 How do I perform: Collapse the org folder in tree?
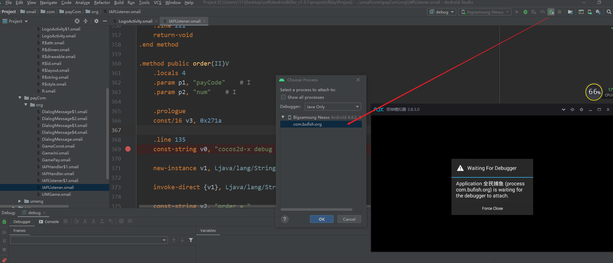pyautogui.click(x=26, y=105)
